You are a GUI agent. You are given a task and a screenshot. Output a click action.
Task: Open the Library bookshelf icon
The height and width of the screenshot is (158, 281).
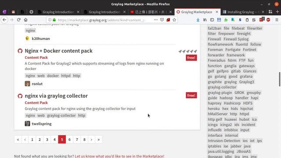point(205,20)
